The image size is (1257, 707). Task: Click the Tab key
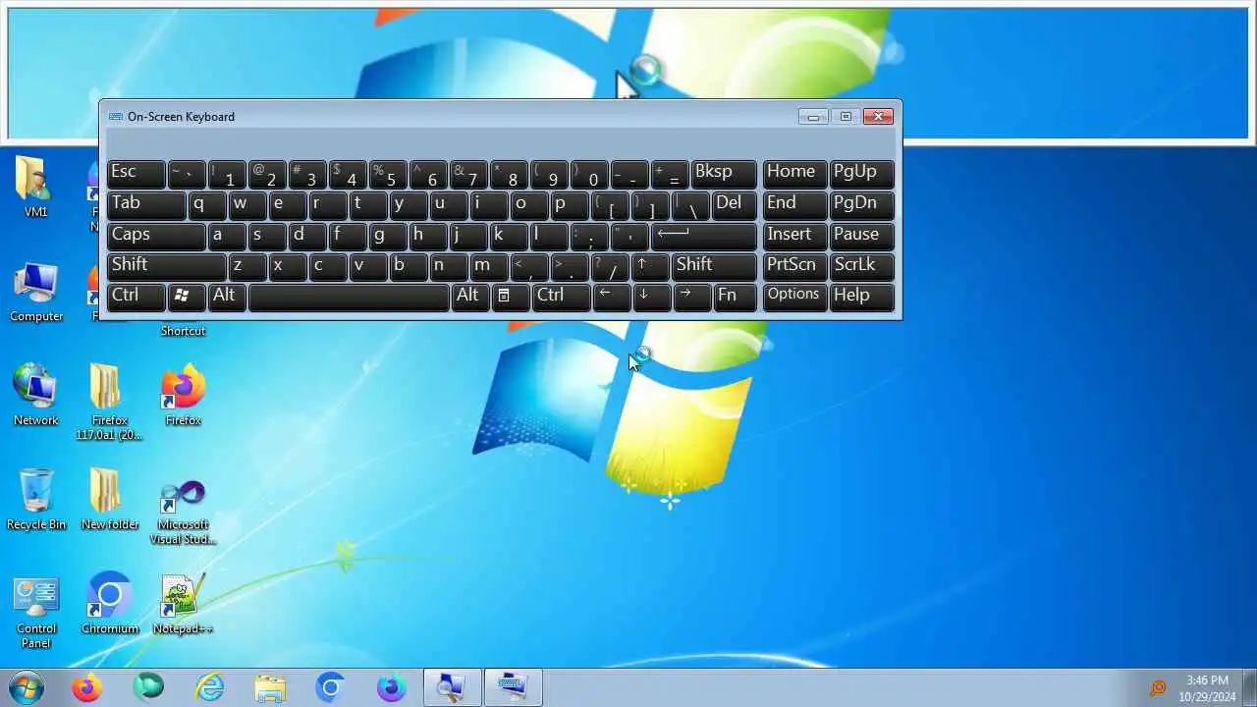146,204
